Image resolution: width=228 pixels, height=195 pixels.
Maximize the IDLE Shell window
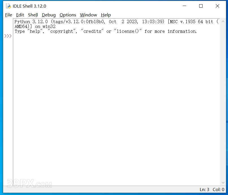pos(201,6)
